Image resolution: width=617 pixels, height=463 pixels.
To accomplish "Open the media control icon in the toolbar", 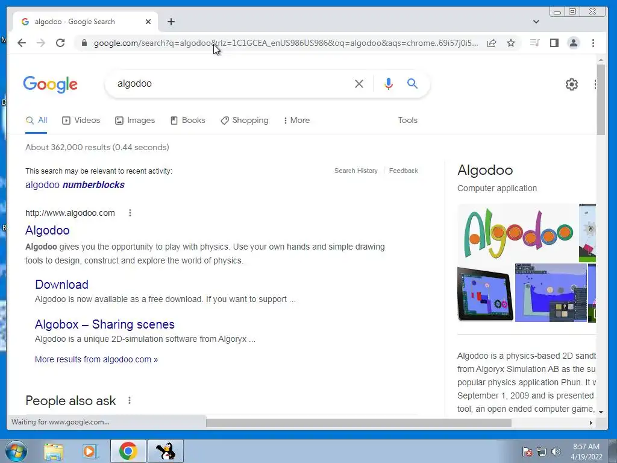I will click(534, 43).
